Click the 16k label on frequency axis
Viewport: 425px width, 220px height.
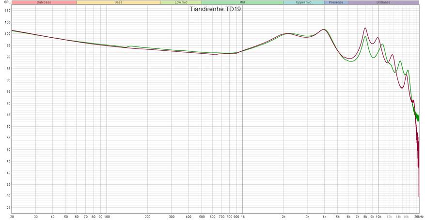click(x=406, y=217)
